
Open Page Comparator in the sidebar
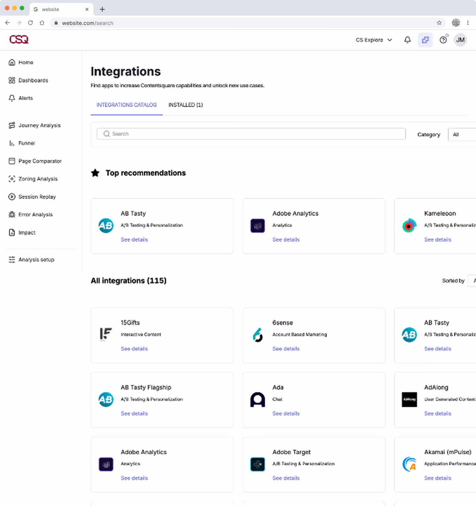tap(35, 161)
